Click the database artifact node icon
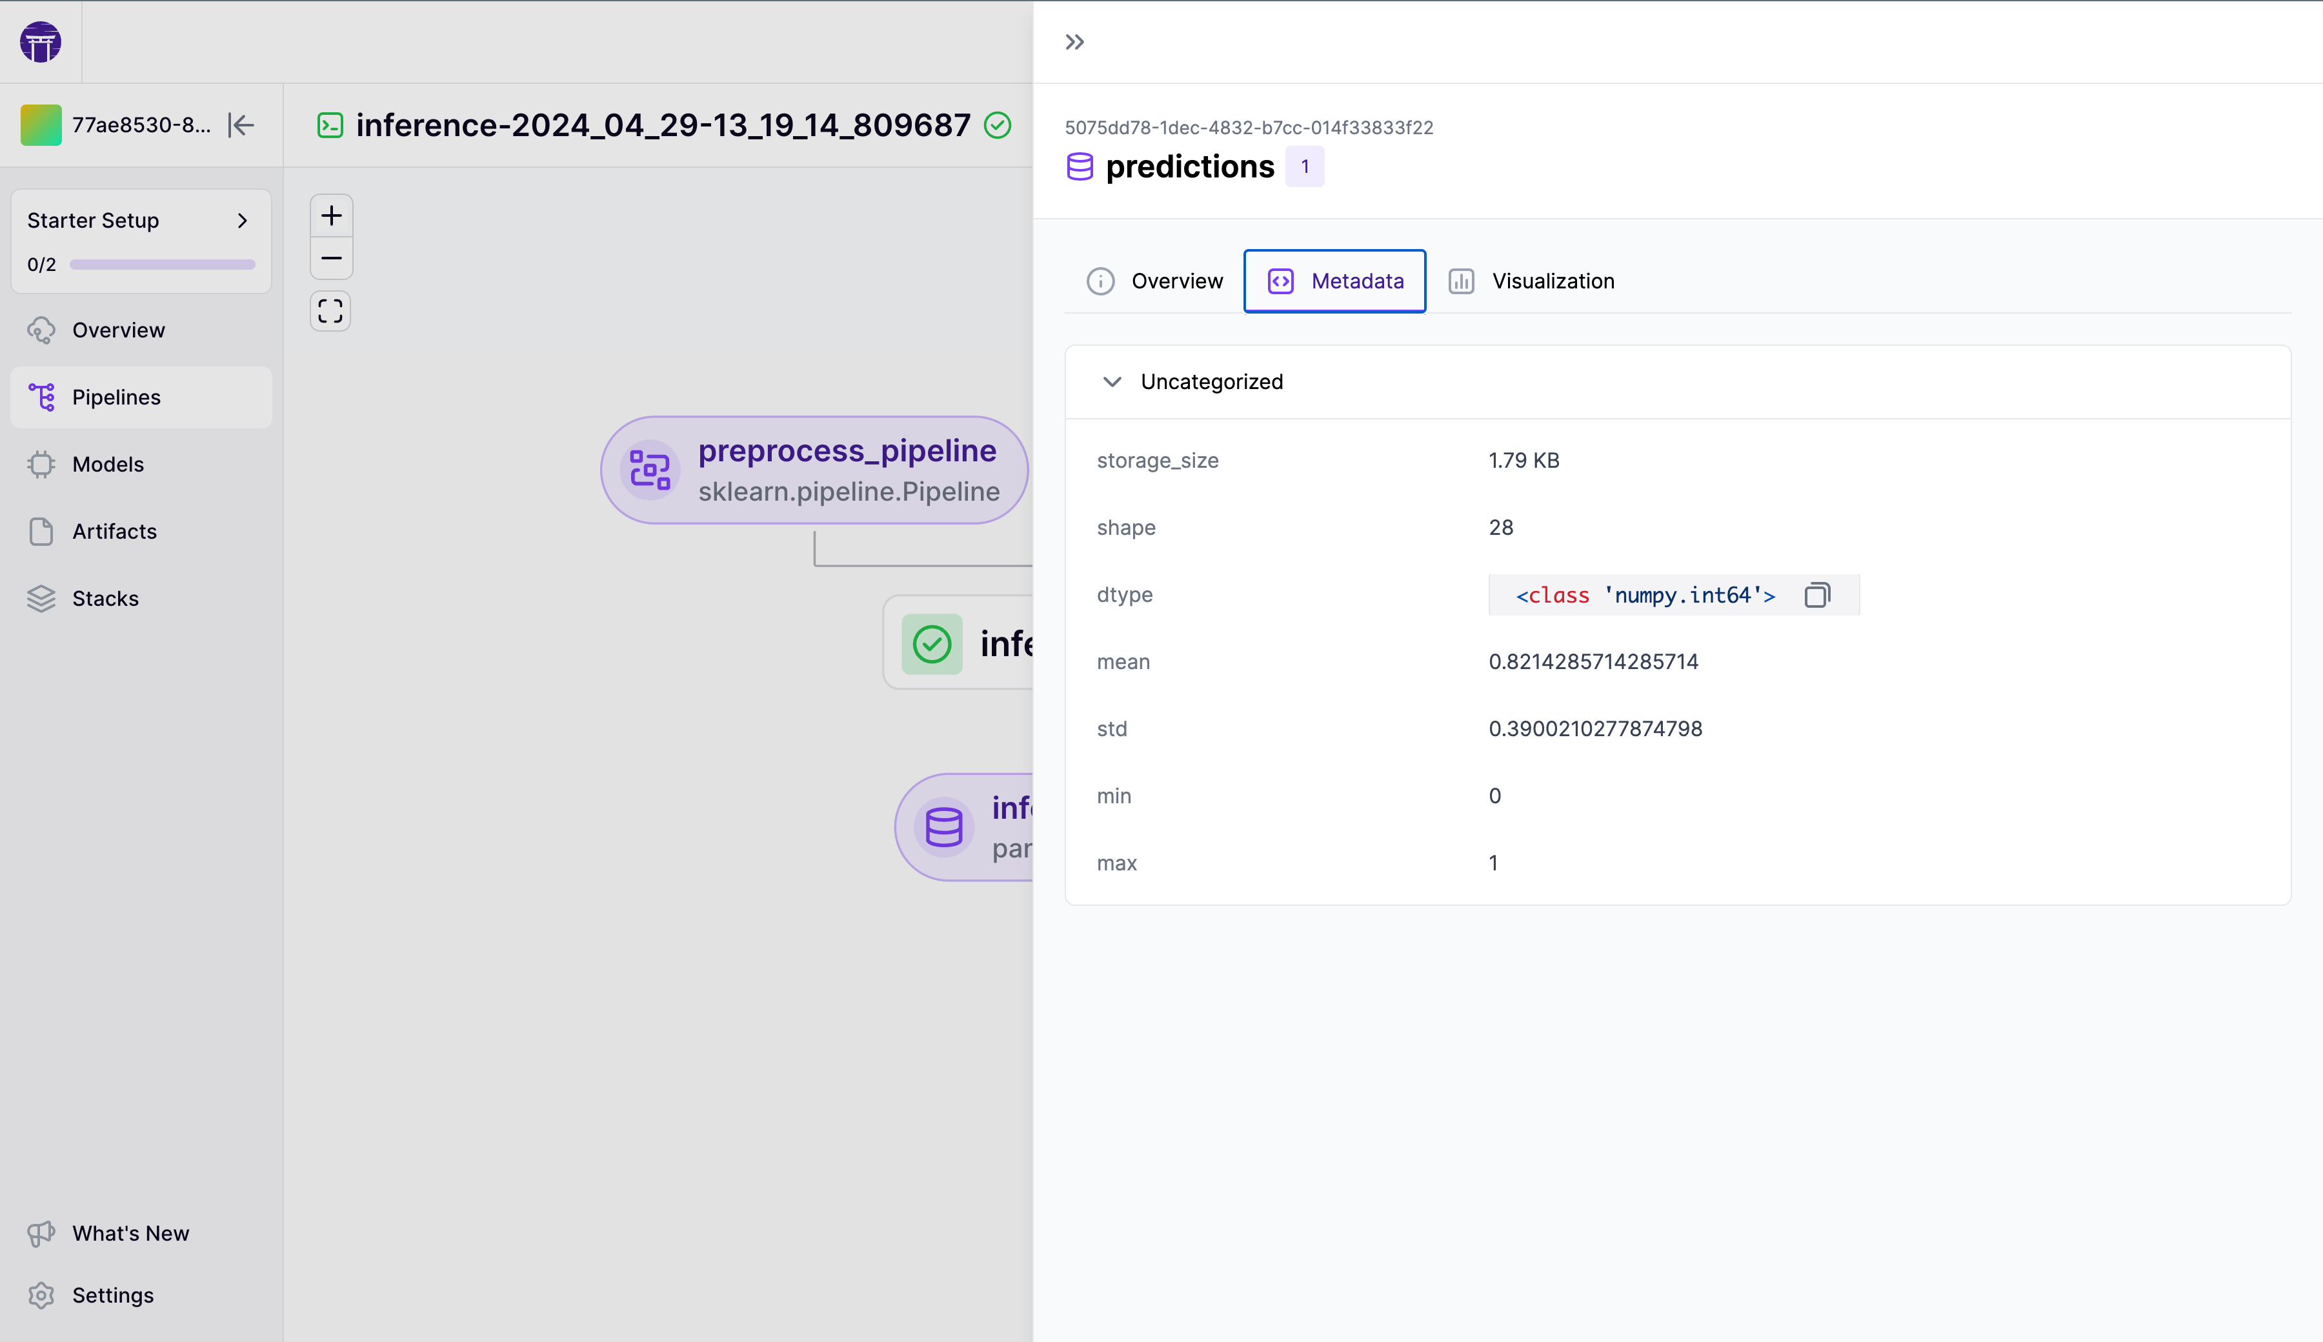2323x1342 pixels. tap(944, 826)
